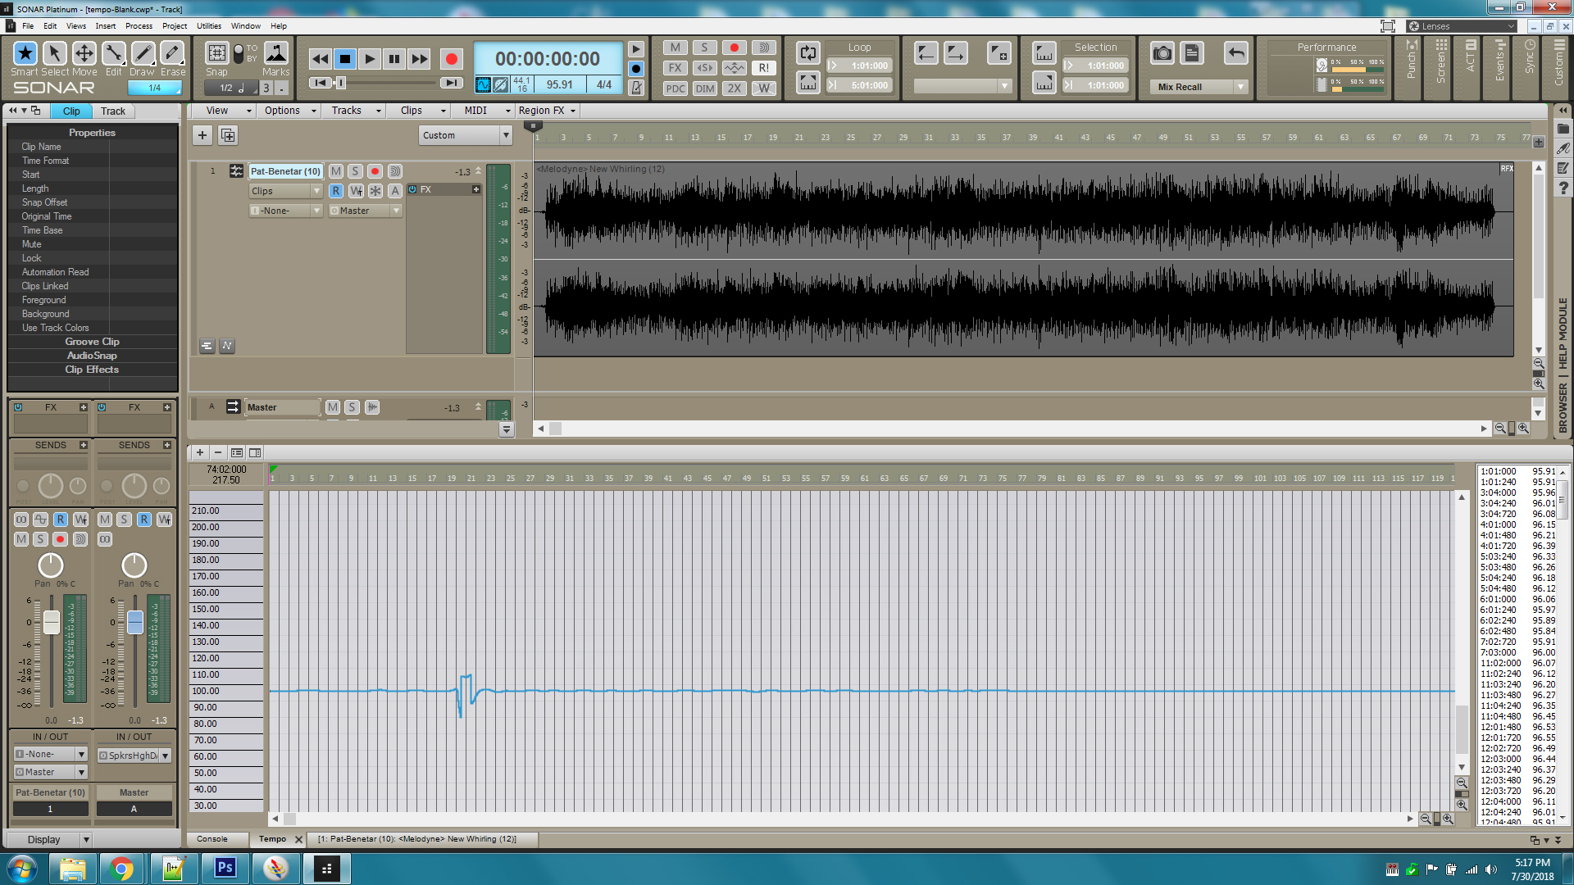Click the Display button

click(44, 839)
